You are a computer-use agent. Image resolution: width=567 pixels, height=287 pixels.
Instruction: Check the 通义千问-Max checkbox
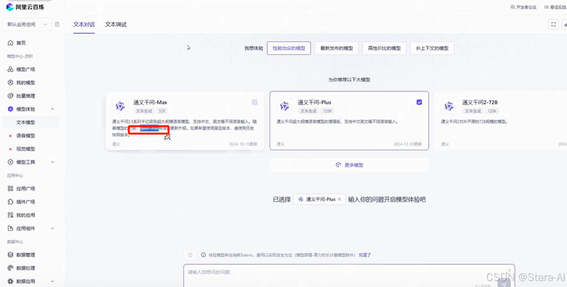[x=255, y=102]
